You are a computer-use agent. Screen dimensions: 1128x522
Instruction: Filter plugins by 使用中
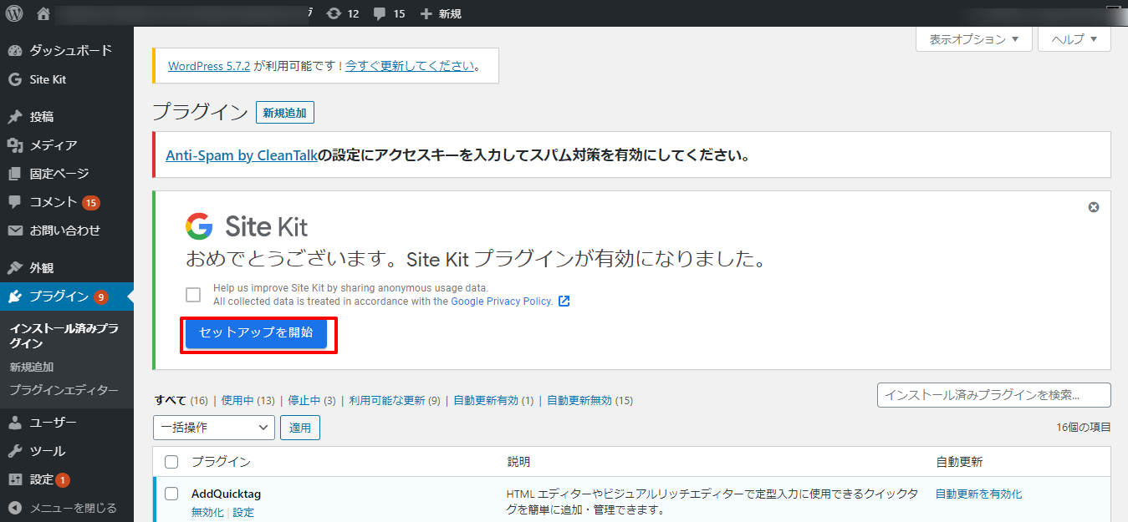[x=237, y=401]
